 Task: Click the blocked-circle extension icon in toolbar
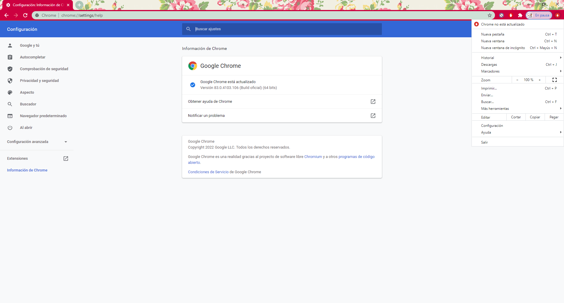point(501,15)
